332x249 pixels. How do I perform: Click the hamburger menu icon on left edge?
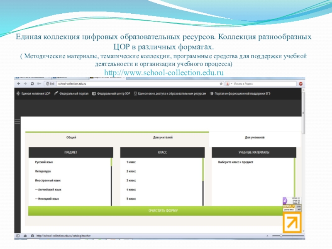[17, 121]
